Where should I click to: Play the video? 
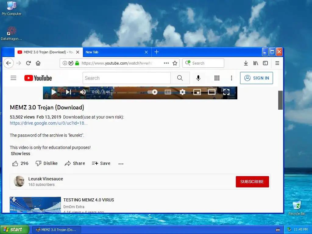tap(54, 92)
